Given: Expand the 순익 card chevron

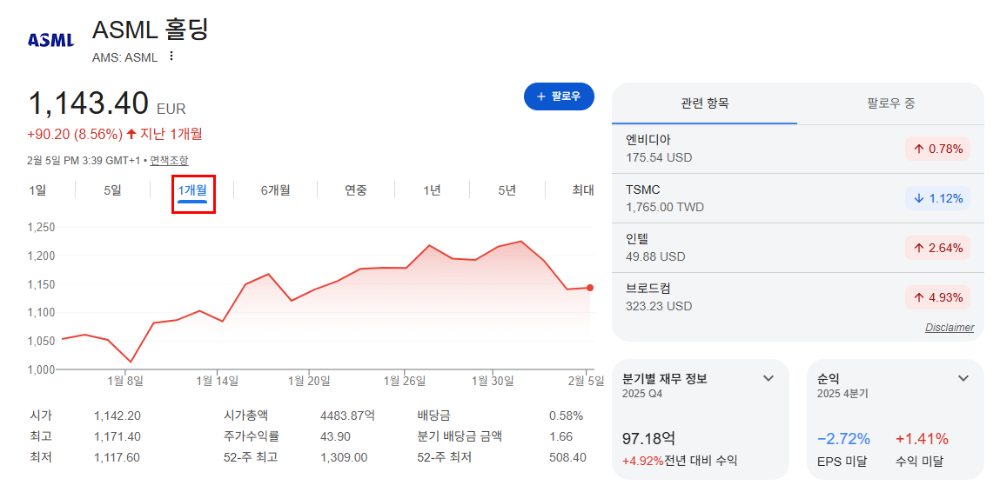Looking at the screenshot, I should 963,378.
